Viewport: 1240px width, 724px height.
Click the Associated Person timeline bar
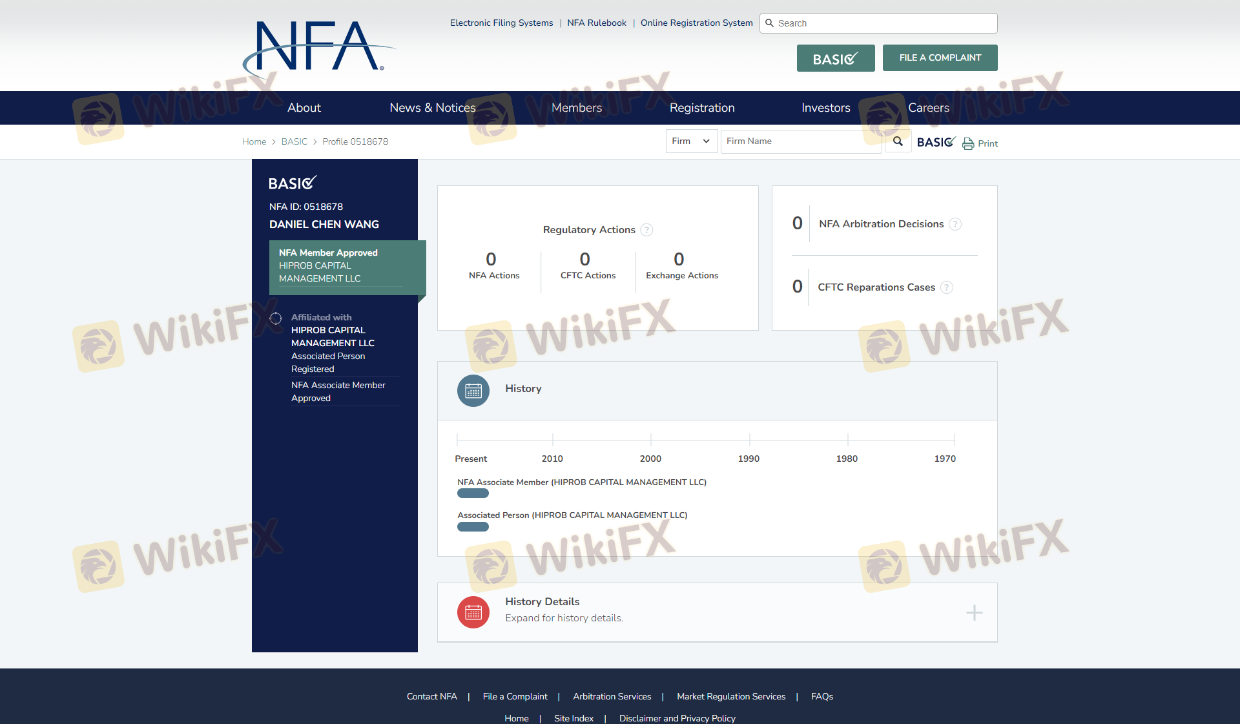pyautogui.click(x=473, y=526)
